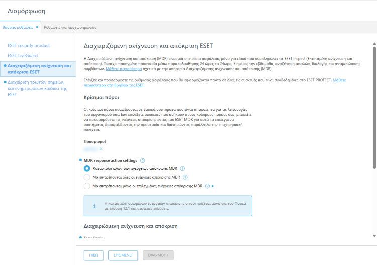Open help icon beside MDR response action settings
This screenshot has width=377, height=265.
[143, 160]
